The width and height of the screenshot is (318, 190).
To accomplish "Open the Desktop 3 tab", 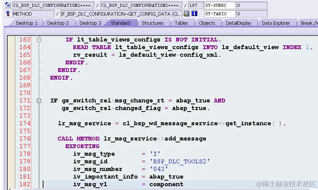I will point(90,23).
